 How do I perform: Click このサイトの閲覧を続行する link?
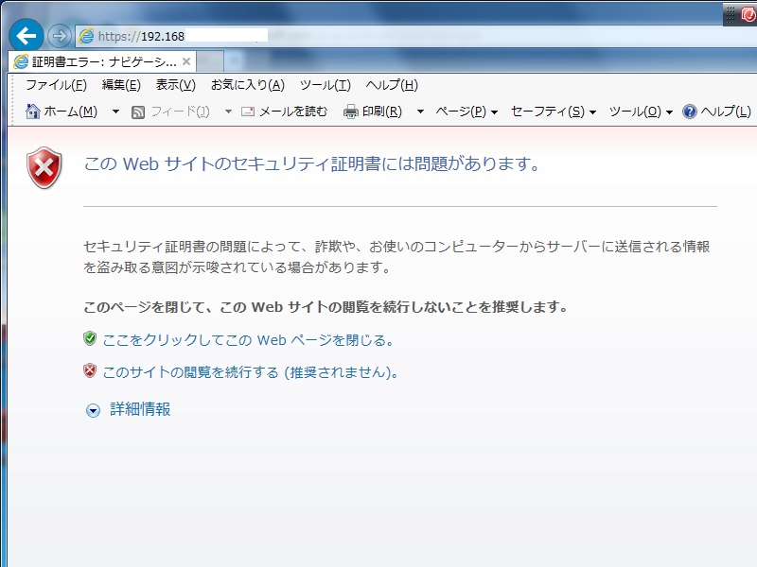coord(250,372)
